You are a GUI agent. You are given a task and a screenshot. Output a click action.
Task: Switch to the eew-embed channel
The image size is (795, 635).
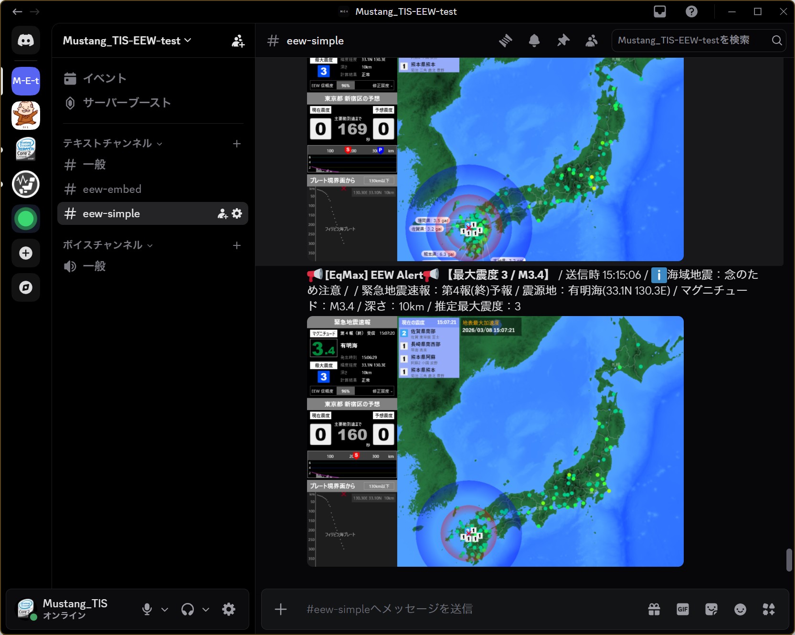[x=112, y=189]
